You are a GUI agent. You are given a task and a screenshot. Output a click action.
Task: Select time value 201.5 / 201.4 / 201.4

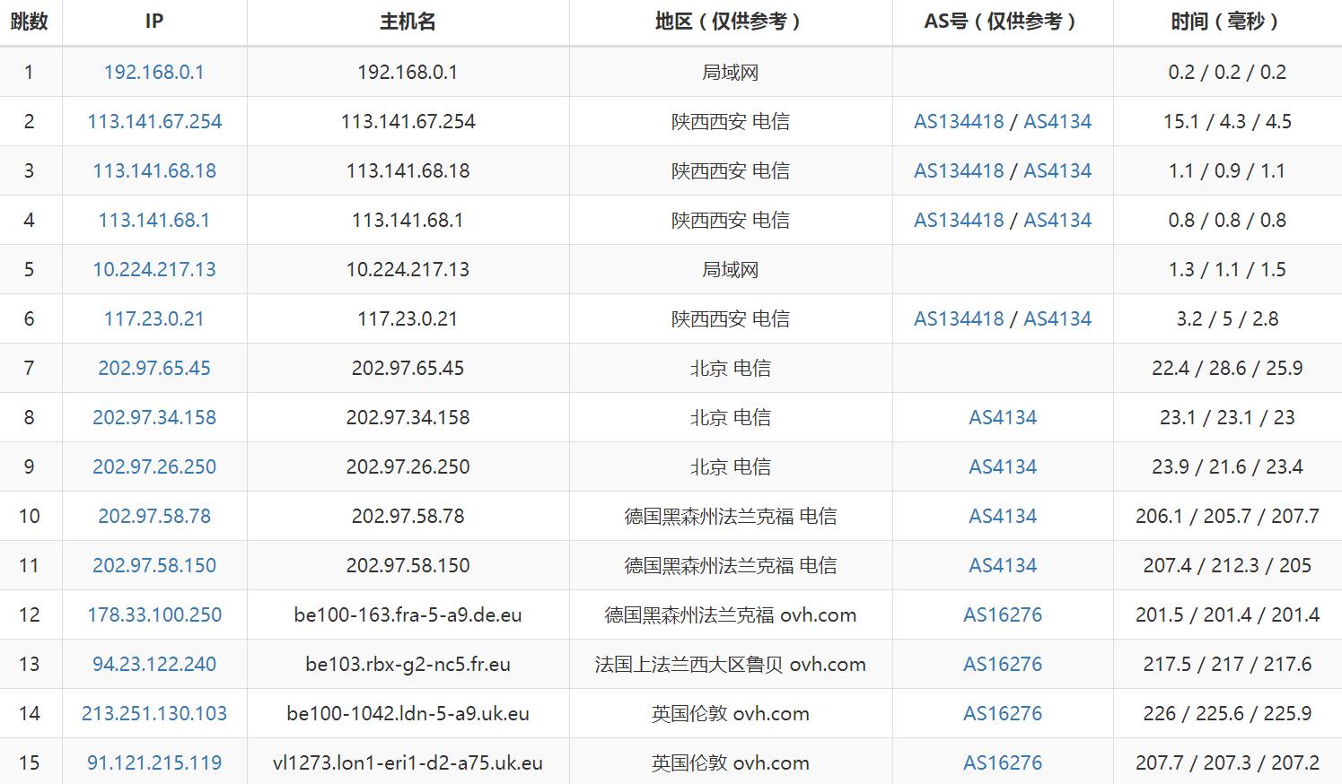tap(1227, 614)
